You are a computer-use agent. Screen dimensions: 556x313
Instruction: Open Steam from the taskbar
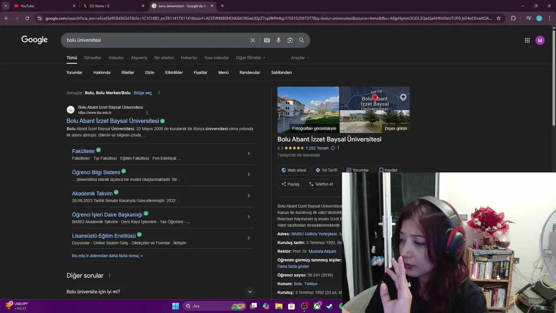[x=330, y=306]
